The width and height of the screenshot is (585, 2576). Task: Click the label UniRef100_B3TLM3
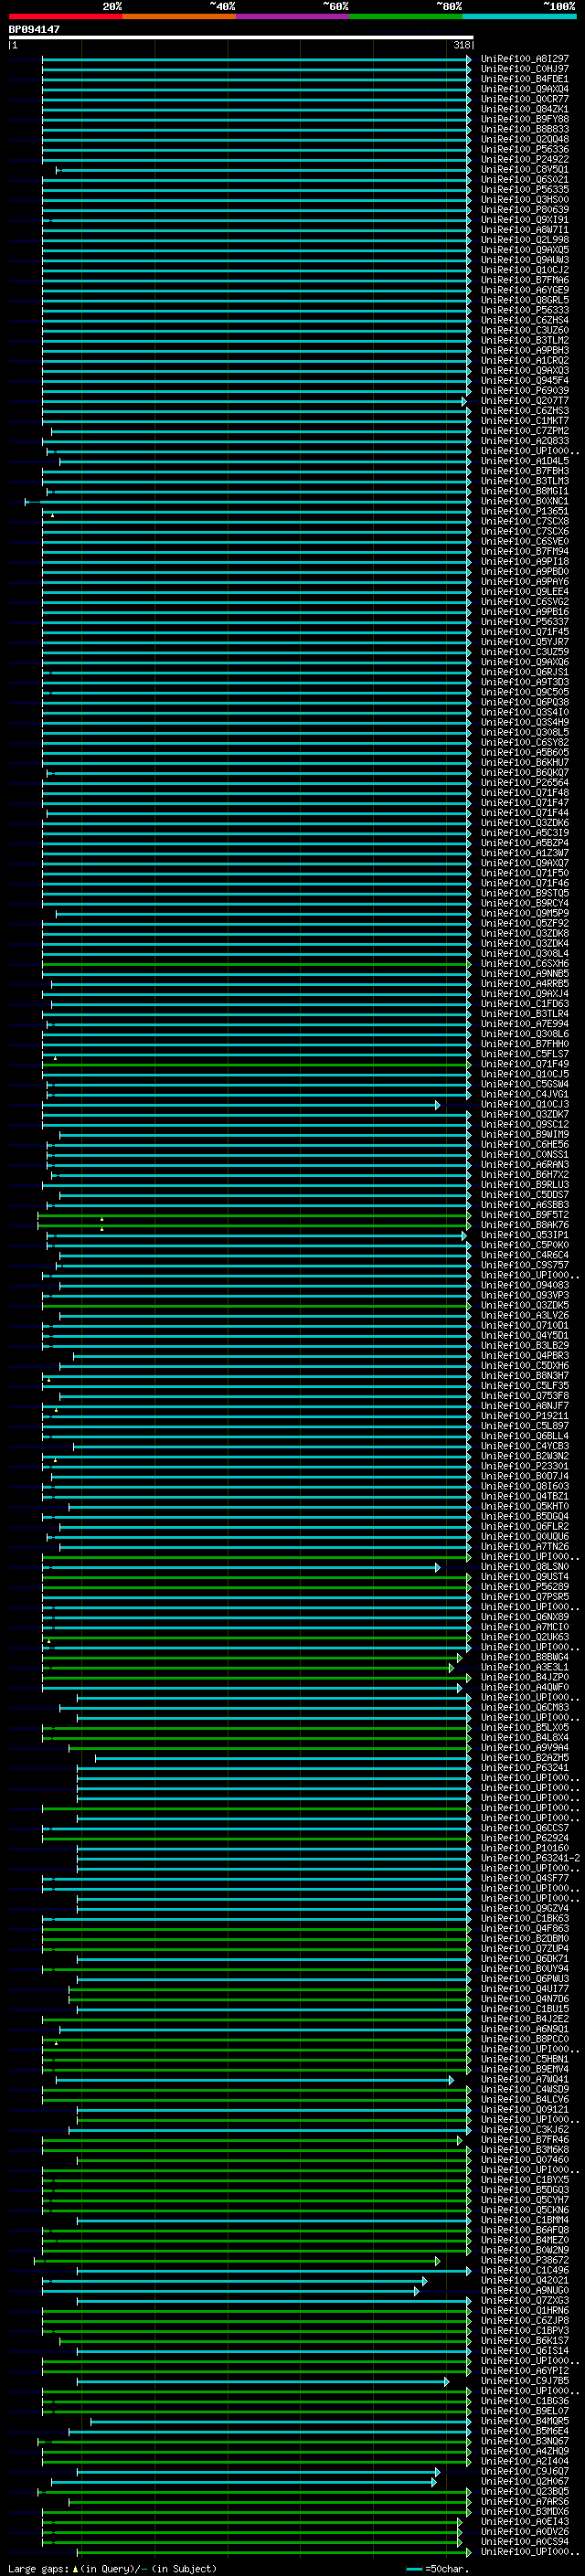point(524,481)
